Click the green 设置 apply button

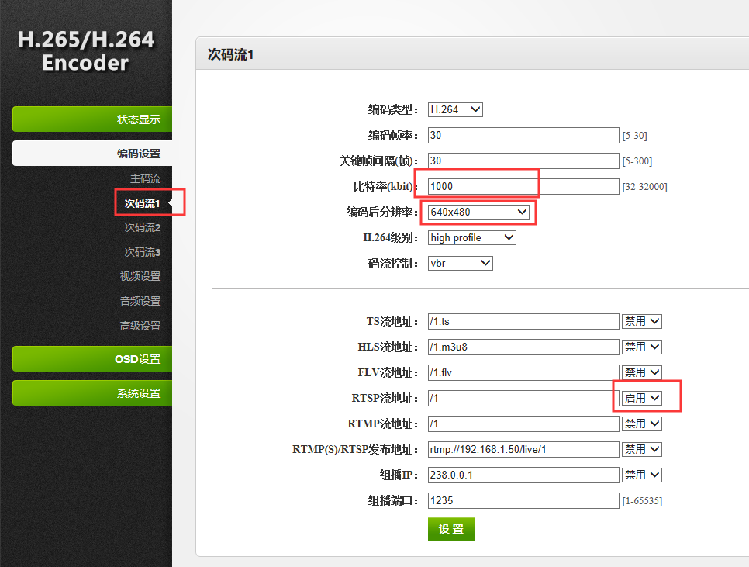[451, 529]
